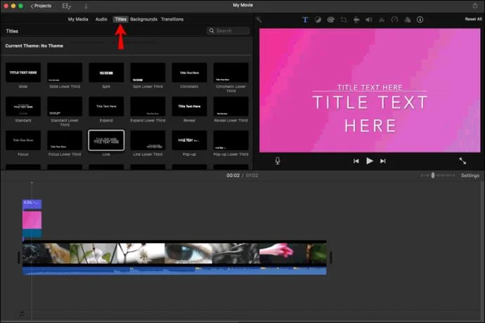Viewport: 485px width, 323px height.
Task: Enter fullscreen playback with arrows icon
Action: point(463,161)
